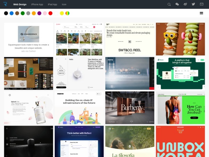Click the Twitter bird icon
The image size is (209, 157).
193,5
